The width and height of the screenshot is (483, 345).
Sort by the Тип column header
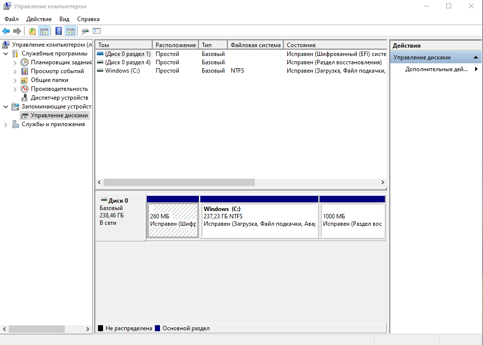(x=213, y=45)
